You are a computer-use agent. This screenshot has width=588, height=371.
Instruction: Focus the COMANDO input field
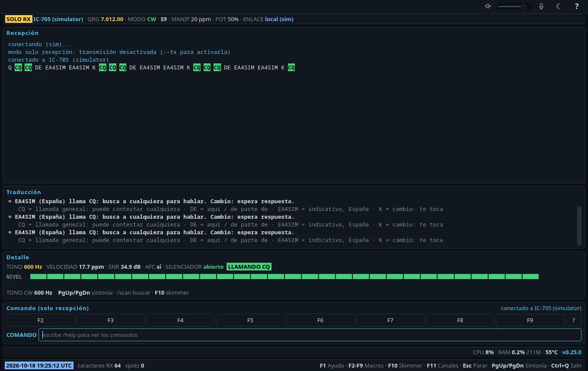click(x=310, y=335)
